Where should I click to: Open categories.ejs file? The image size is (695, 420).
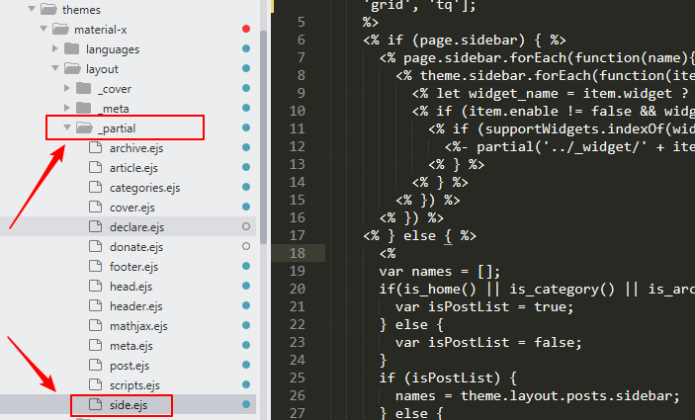[x=145, y=188]
